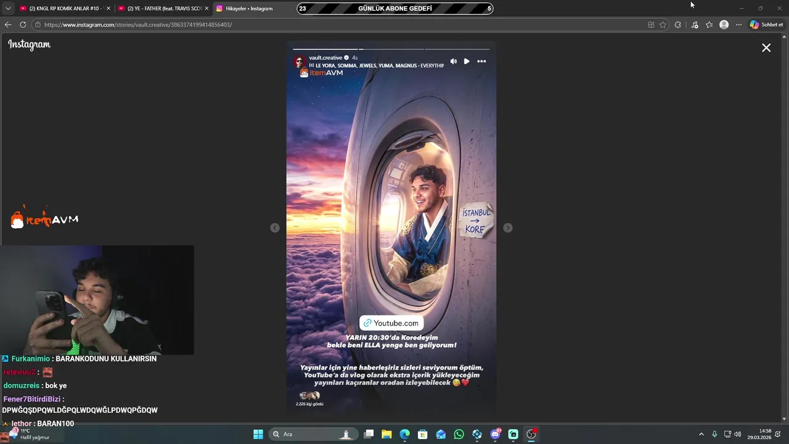Mute the Instagram story audio

pyautogui.click(x=454, y=61)
